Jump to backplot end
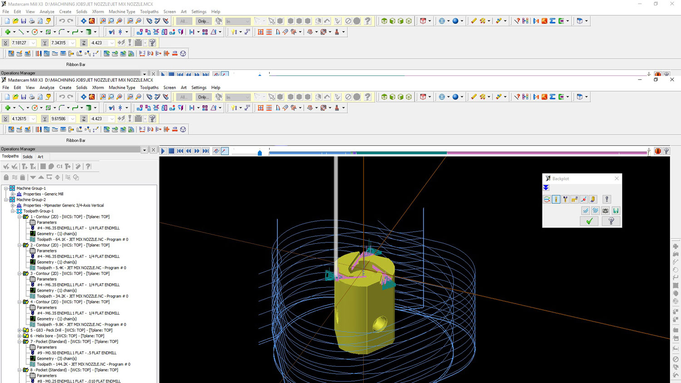681x383 pixels. [x=206, y=151]
